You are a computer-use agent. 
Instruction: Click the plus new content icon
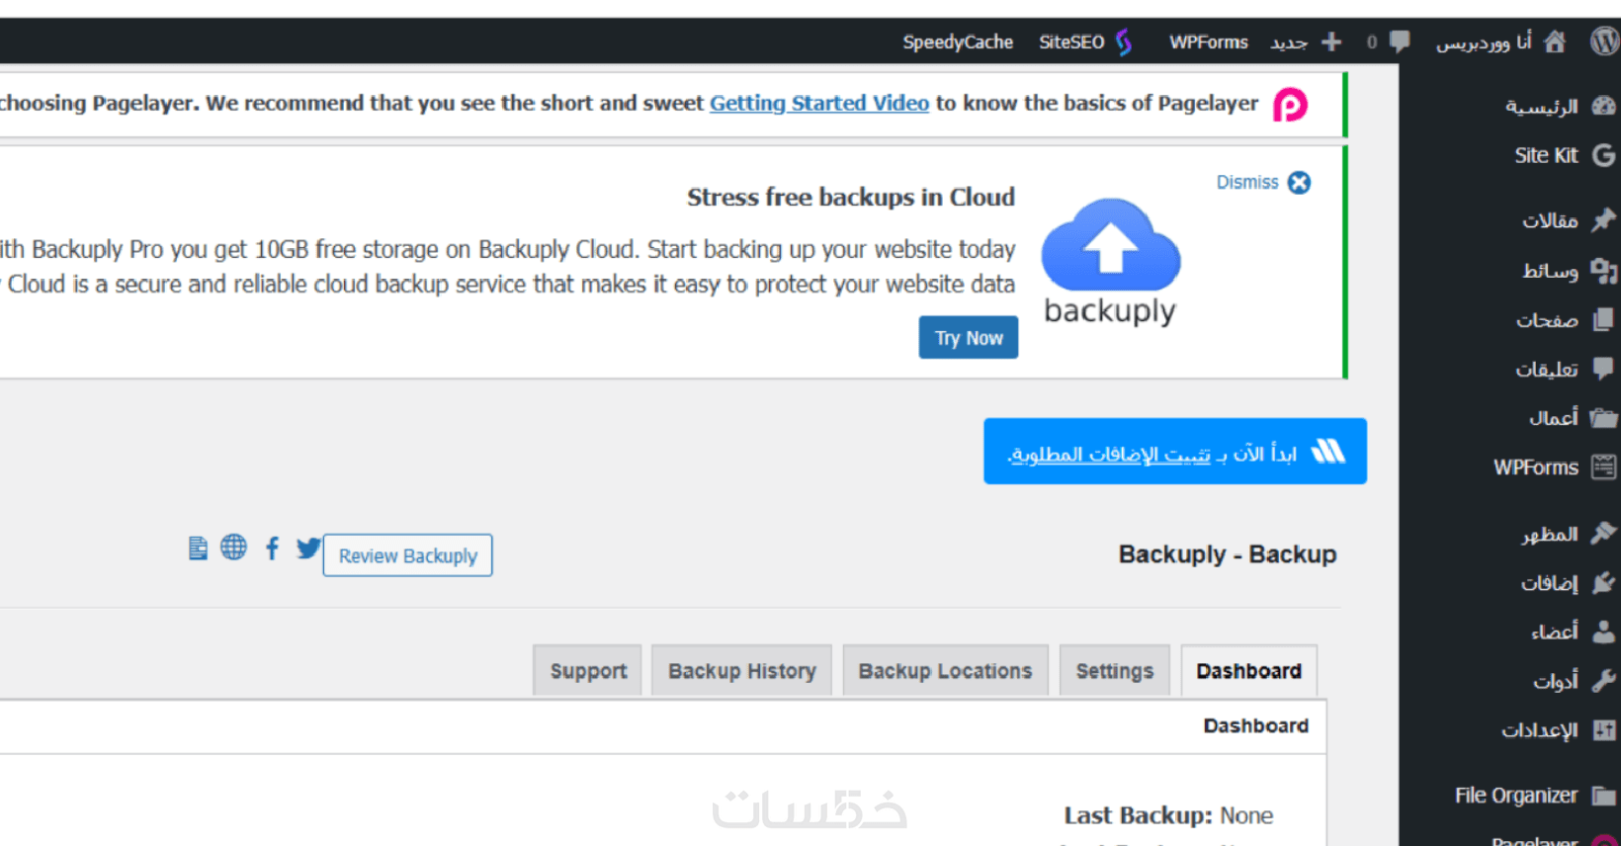pyautogui.click(x=1331, y=42)
